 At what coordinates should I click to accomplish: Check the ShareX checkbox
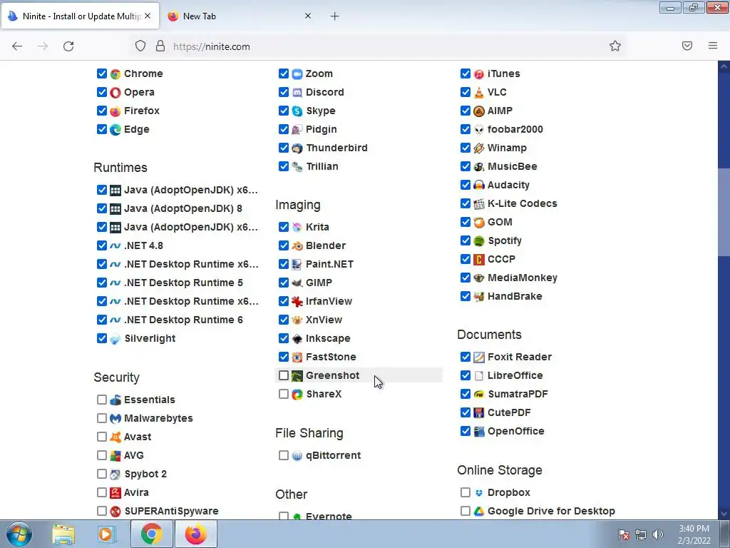pyautogui.click(x=284, y=394)
